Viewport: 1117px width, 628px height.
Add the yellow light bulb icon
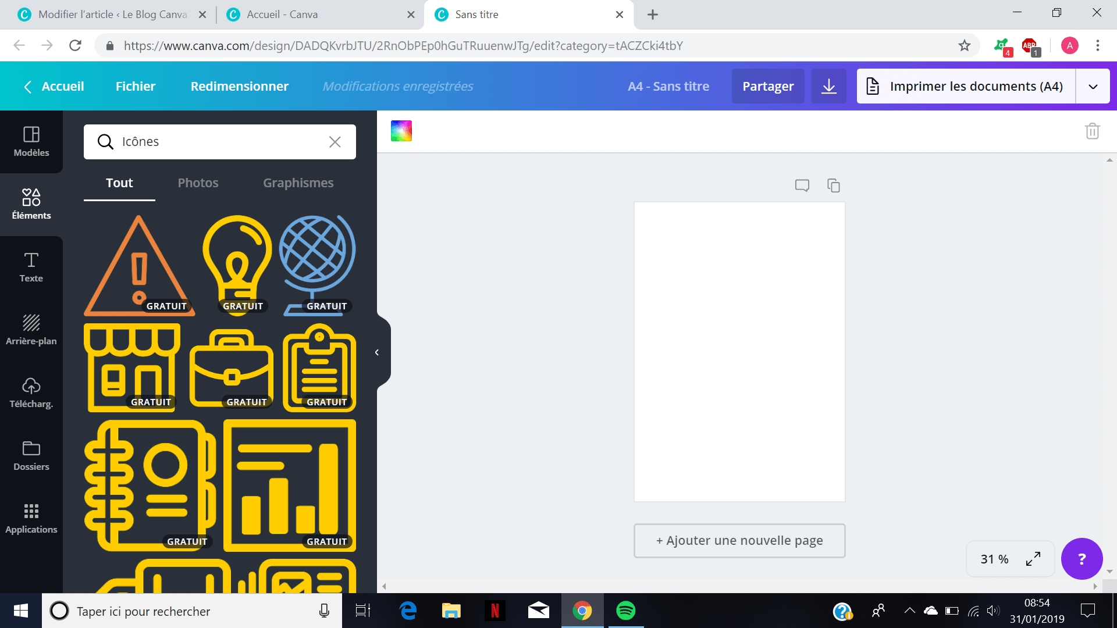coord(237,262)
